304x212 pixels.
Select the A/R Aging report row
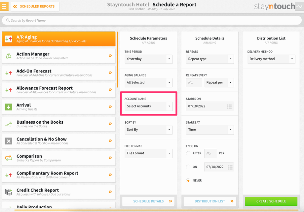(x=58, y=39)
